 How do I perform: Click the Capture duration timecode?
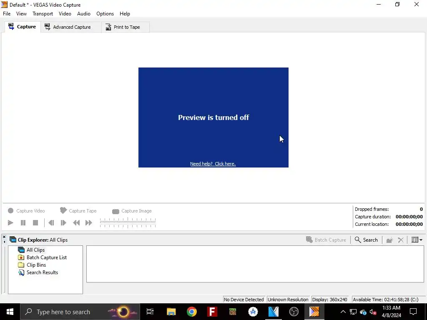coord(409,217)
